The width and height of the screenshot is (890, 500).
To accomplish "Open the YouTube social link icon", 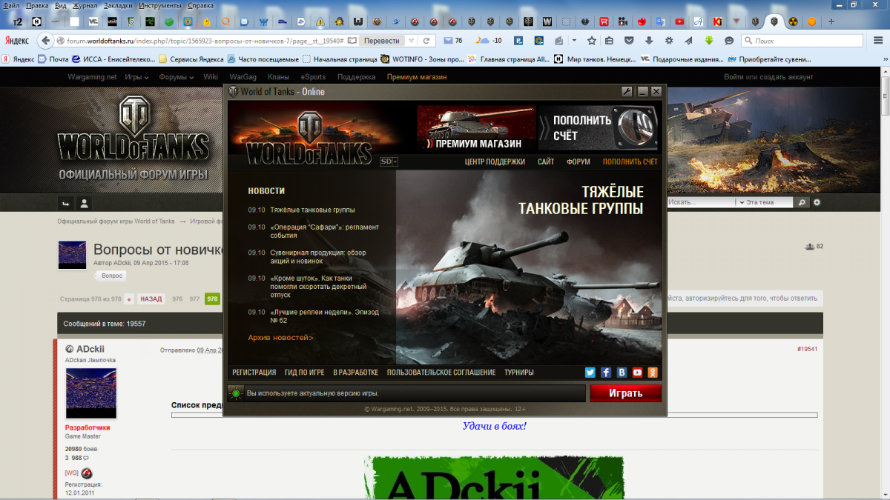I will 637,373.
